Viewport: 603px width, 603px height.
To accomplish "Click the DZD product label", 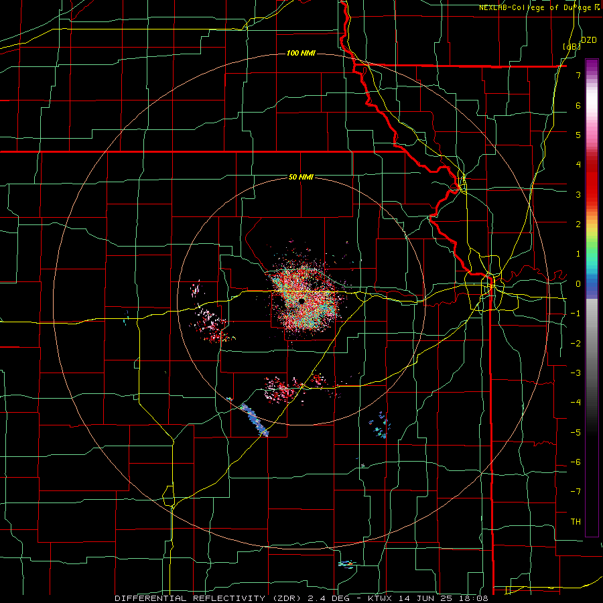I will point(589,40).
